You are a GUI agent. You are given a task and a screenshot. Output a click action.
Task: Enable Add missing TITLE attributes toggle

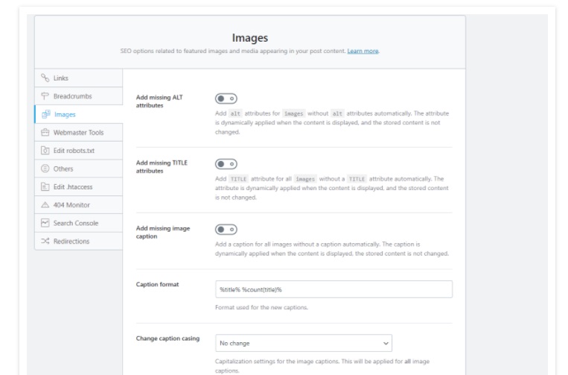click(226, 164)
